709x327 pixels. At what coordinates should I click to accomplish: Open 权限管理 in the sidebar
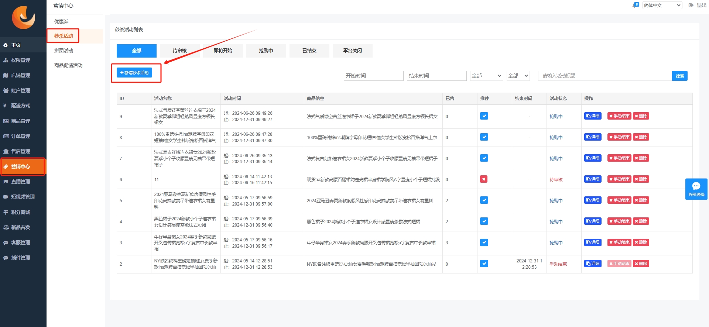click(23, 60)
